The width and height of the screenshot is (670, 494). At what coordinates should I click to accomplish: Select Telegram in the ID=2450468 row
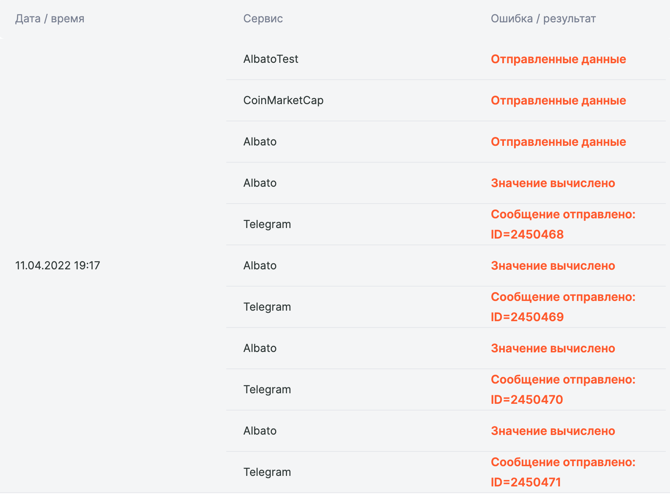click(x=267, y=224)
